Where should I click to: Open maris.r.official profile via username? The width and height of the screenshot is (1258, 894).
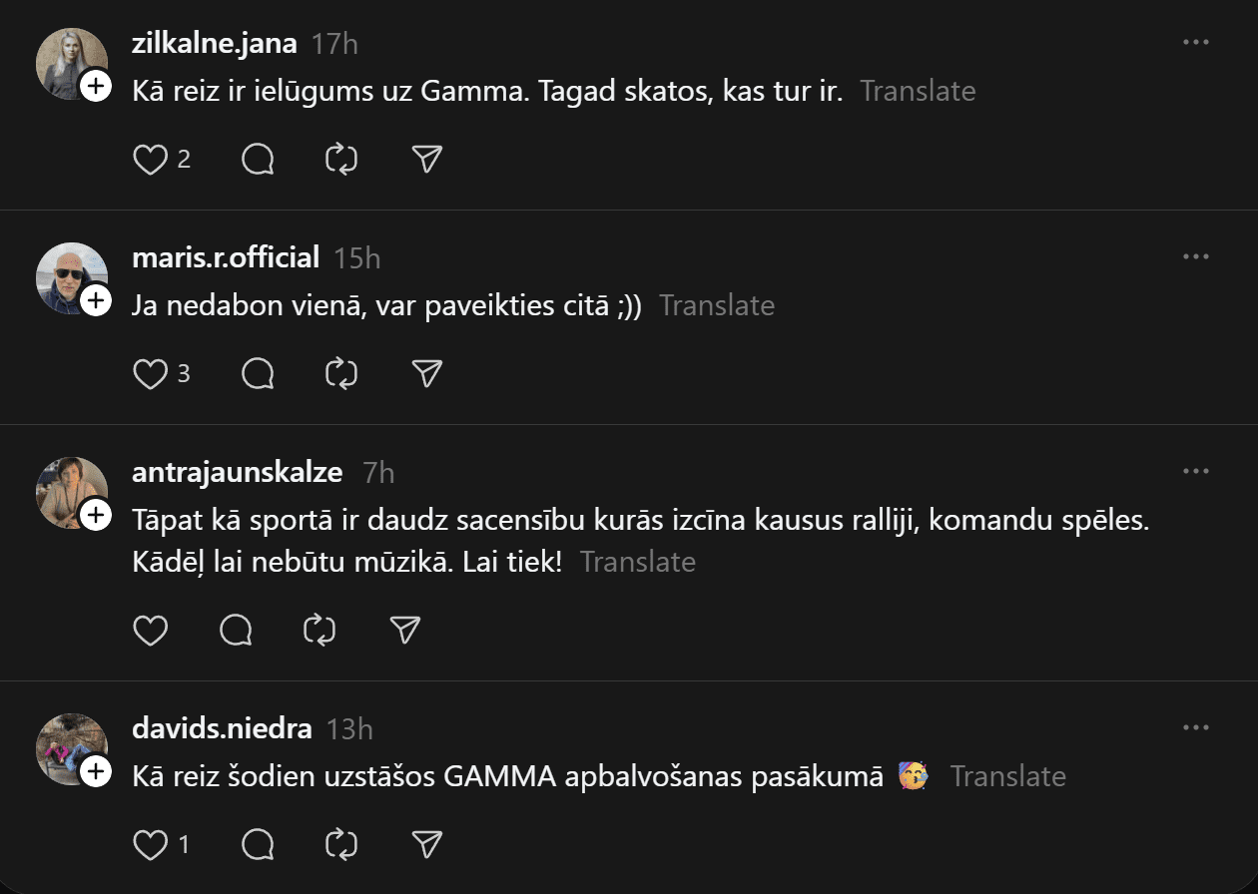click(226, 257)
